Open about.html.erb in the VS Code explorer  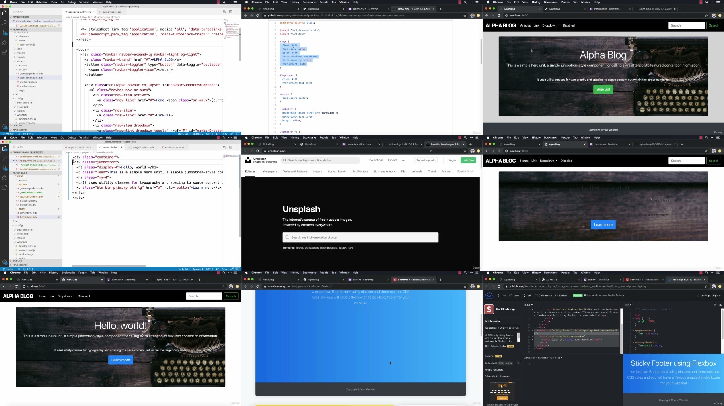28,213
